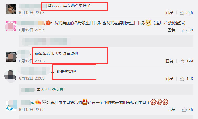Expand 共1条回复 replies link
This screenshot has width=198, height=119.
54,90
